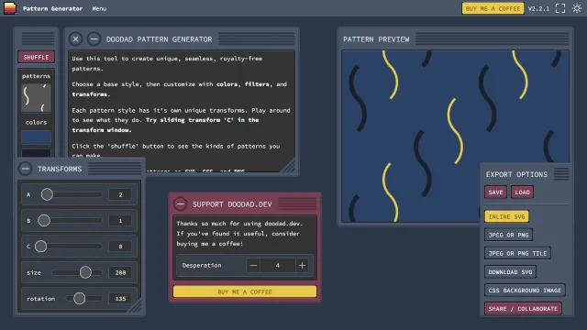The height and width of the screenshot is (330, 587).
Task: Click the "patterns" label in the sidebar
Action: [36, 76]
